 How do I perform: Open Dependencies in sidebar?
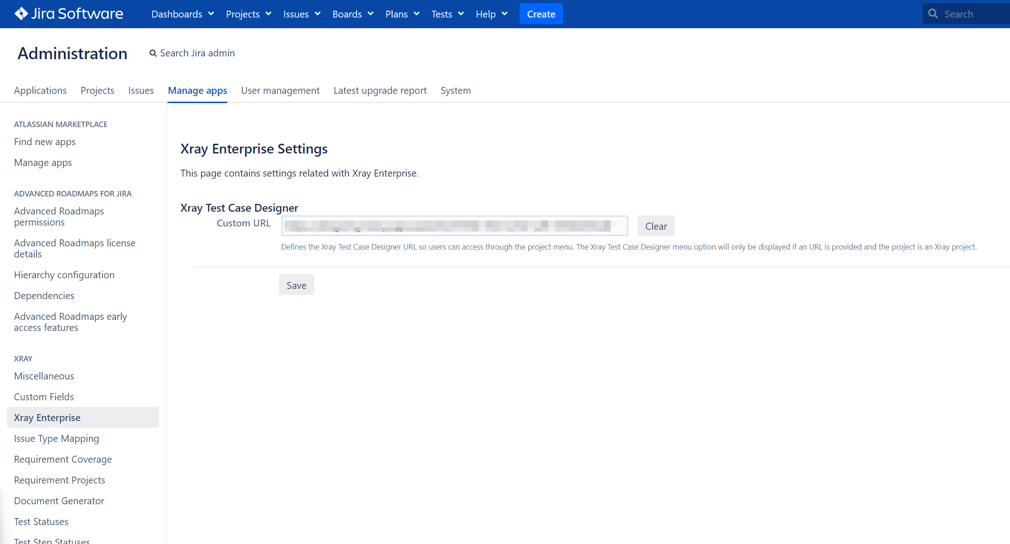pos(44,296)
